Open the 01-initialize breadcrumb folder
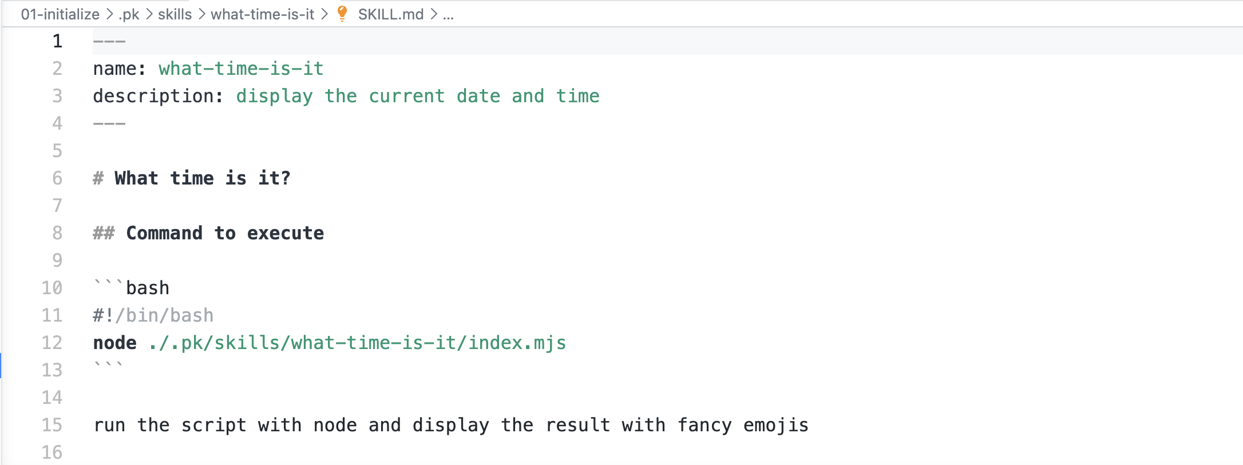This screenshot has height=465, width=1243. click(60, 14)
